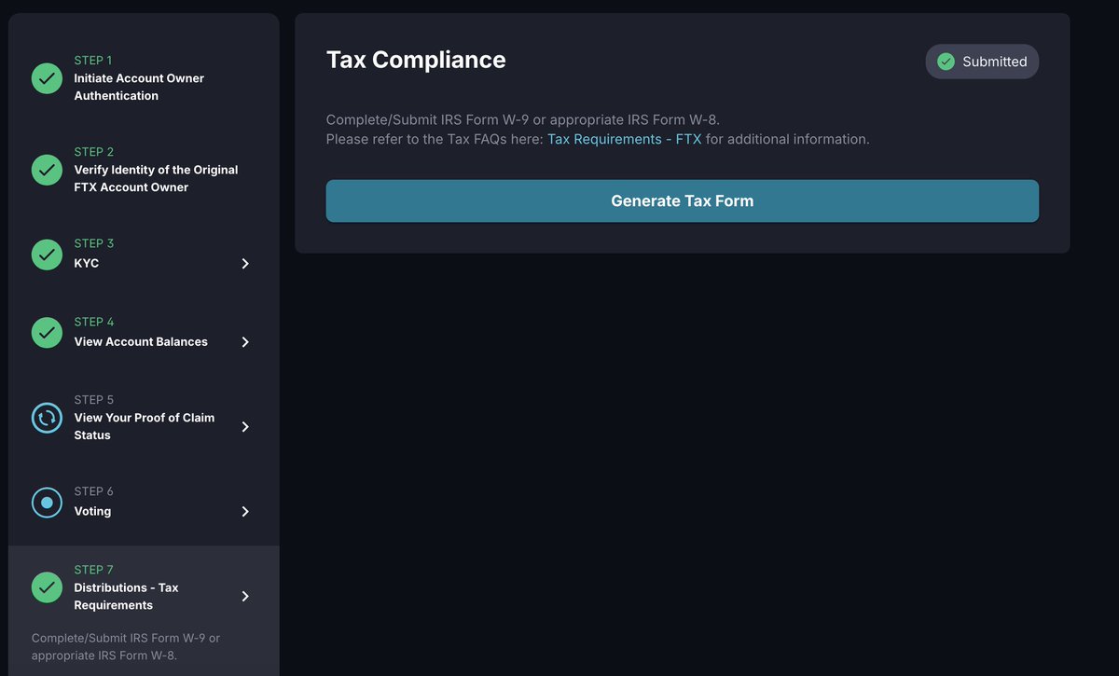The width and height of the screenshot is (1119, 676).
Task: Click 'for additional information' text
Action: click(x=787, y=139)
